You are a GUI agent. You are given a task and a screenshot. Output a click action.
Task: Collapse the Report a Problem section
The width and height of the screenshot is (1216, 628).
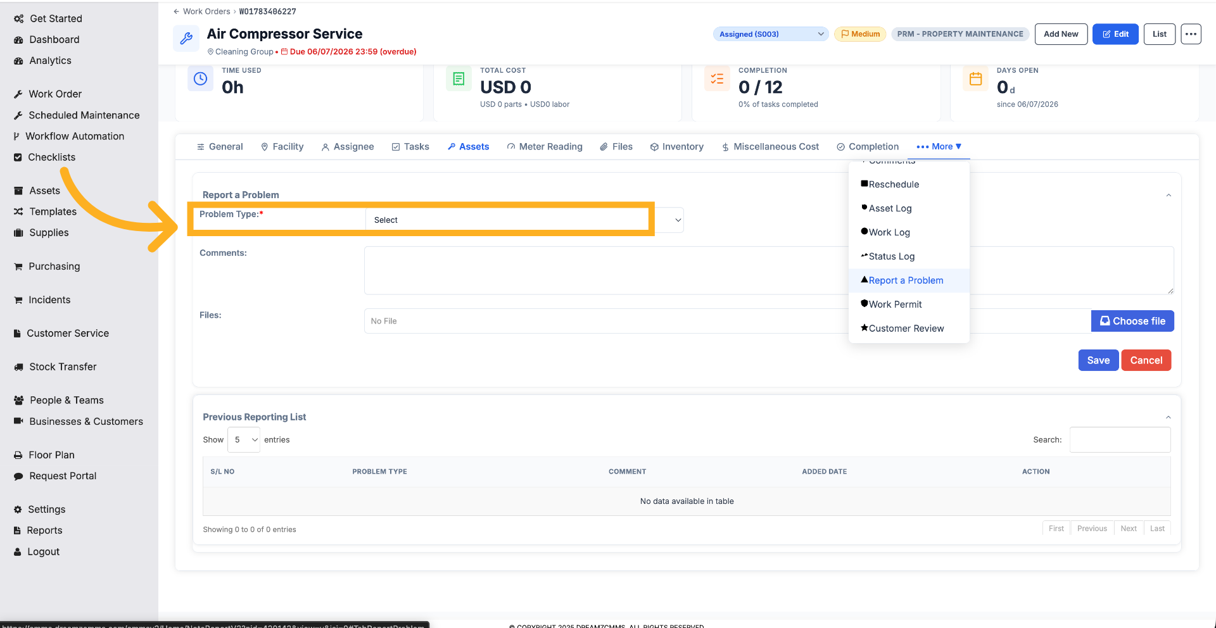point(1168,195)
